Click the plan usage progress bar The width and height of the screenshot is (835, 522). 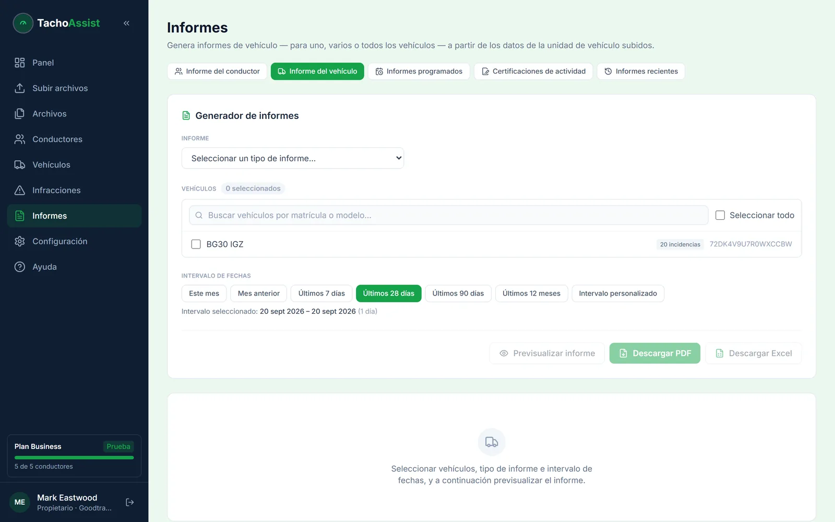click(74, 457)
